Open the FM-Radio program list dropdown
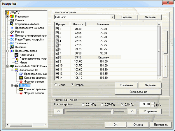 click(112, 17)
